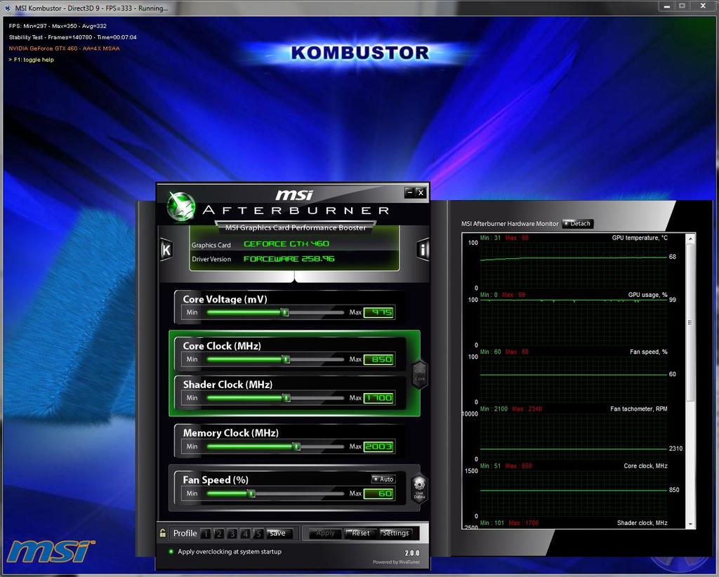Image resolution: width=719 pixels, height=577 pixels.
Task: Adjust the Fan Speed slider handle
Action: coord(251,493)
